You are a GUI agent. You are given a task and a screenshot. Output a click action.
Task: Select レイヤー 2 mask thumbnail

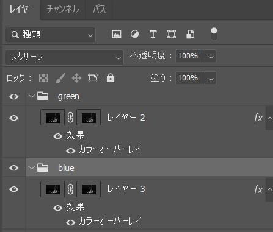[89, 118]
